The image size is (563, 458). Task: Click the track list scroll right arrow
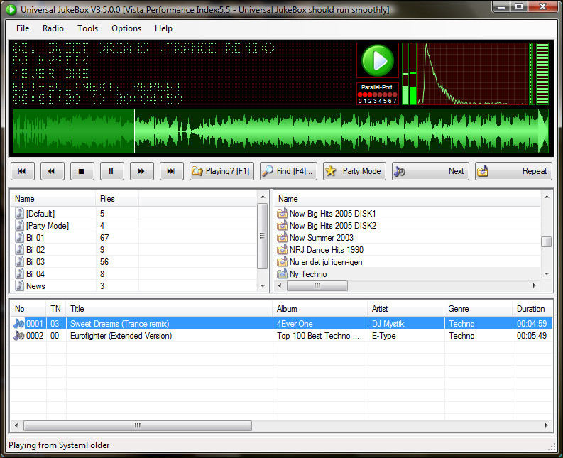point(547,425)
